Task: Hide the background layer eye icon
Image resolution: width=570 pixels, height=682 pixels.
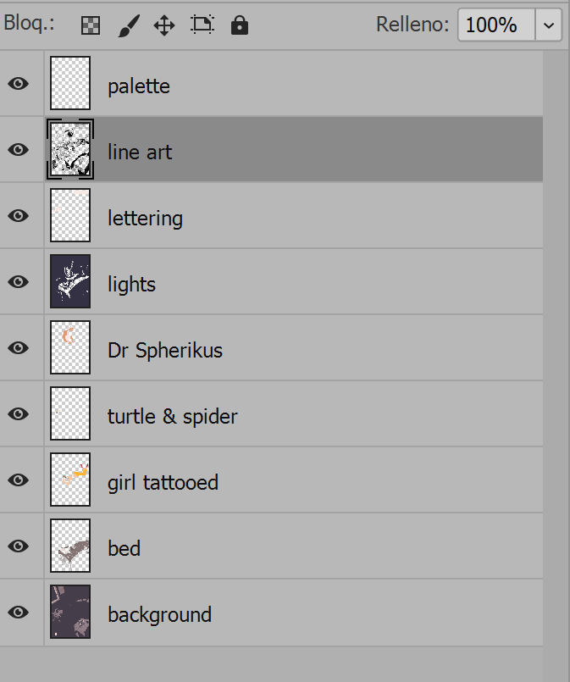Action: click(x=19, y=613)
